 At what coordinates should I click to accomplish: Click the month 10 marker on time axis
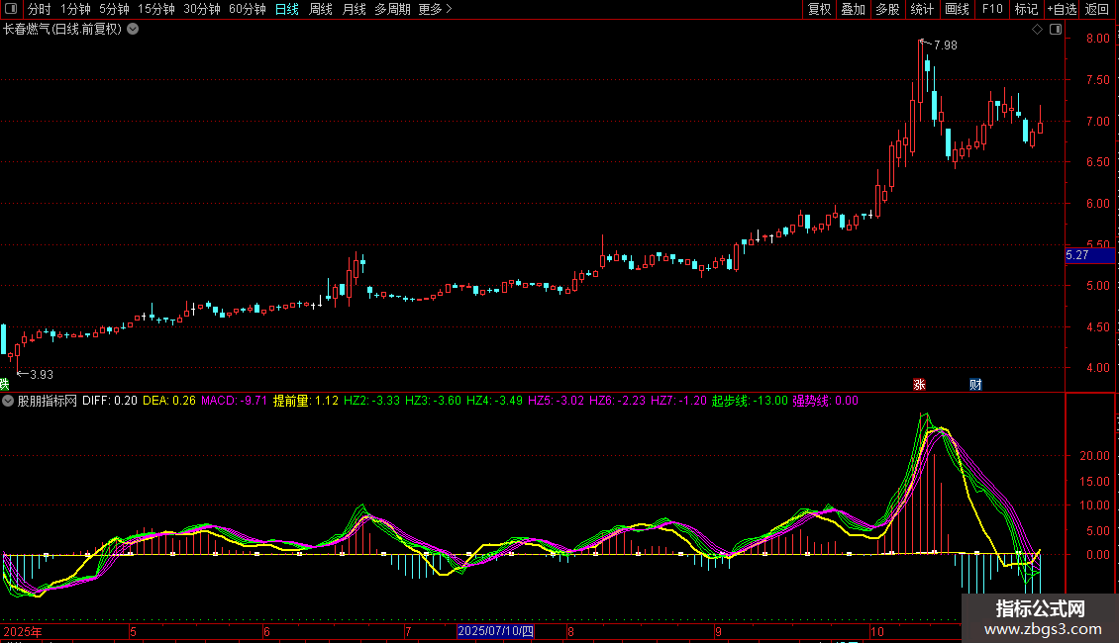[x=877, y=631]
